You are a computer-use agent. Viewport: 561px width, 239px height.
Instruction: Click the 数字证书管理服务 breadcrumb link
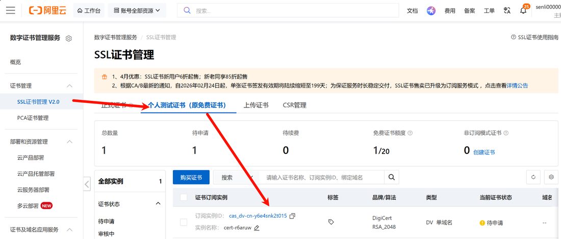pyautogui.click(x=116, y=37)
